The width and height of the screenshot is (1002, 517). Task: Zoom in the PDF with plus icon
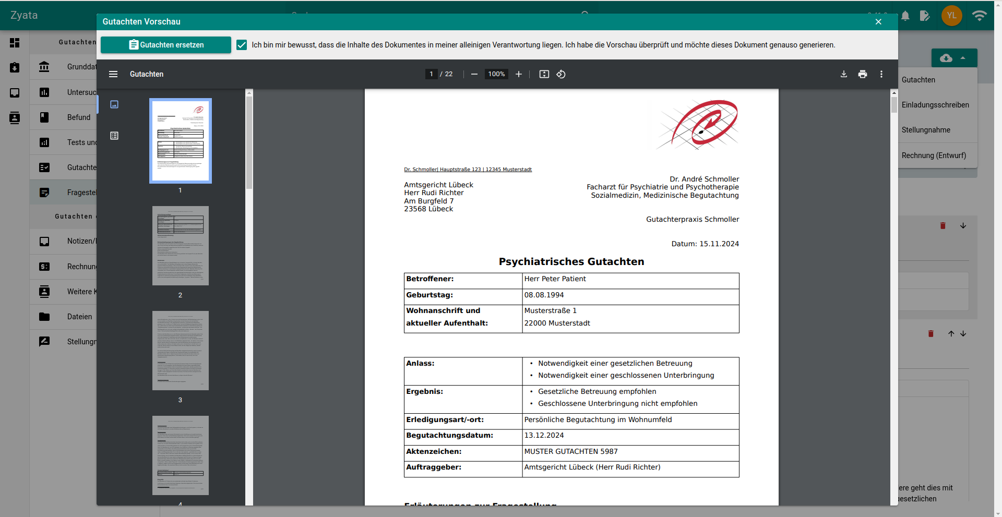click(x=519, y=74)
